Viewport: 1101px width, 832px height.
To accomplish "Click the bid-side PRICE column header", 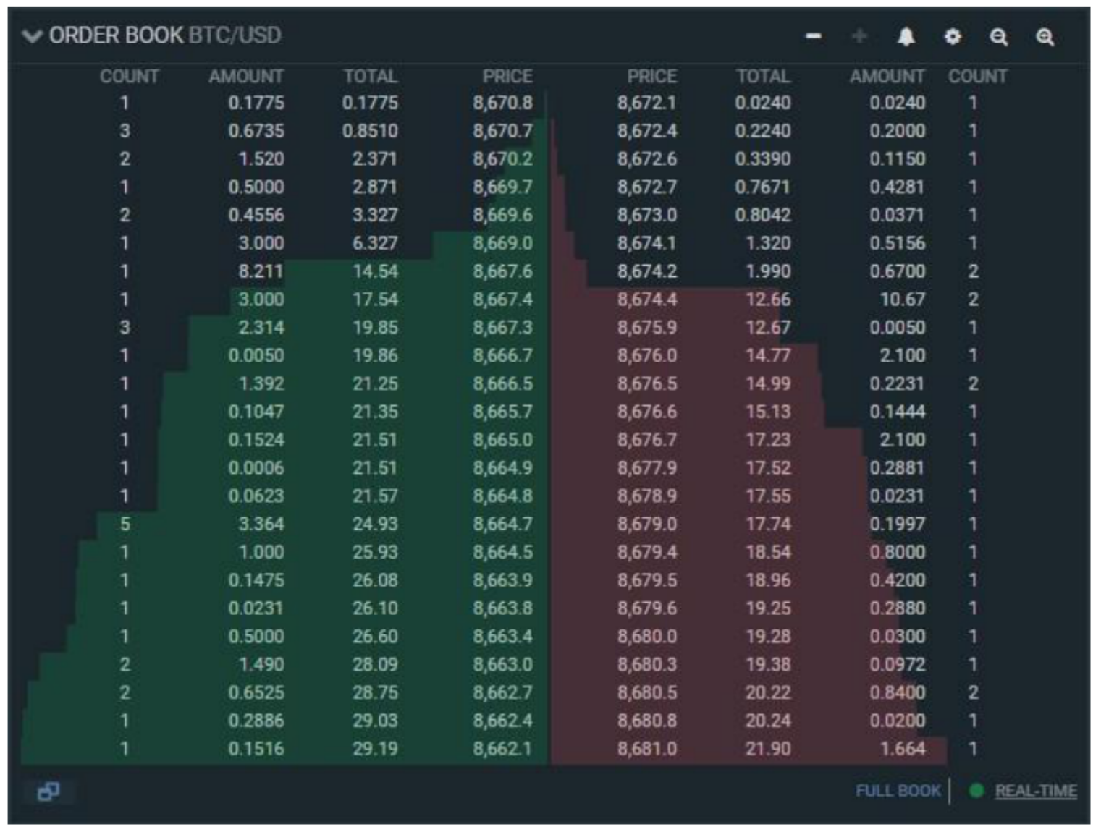I will pos(508,75).
